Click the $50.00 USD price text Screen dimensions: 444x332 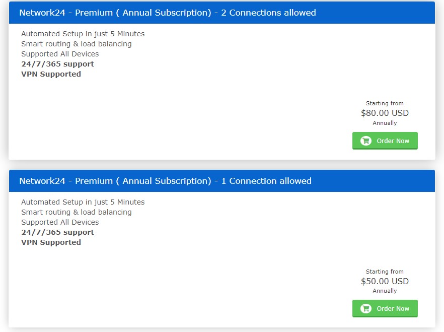pyautogui.click(x=385, y=281)
